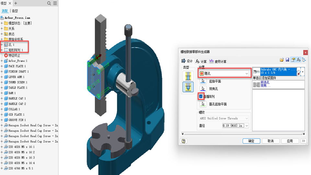Select ISO 4026 M5 x 16:2 icon
Screen dimensions: 311x175
click(x=6, y=152)
